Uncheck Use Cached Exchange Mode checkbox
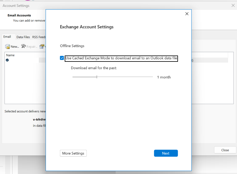This screenshot has width=237, height=174. point(62,58)
